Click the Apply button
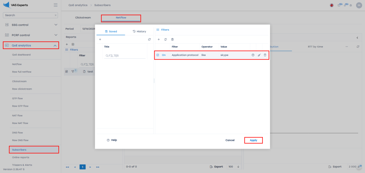This screenshot has width=365, height=173. pos(253,140)
